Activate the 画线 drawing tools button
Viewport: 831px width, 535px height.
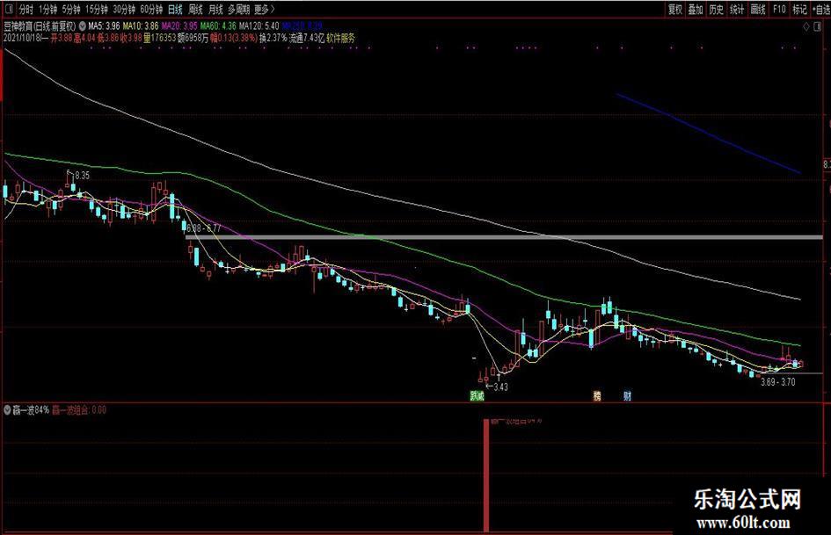758,10
